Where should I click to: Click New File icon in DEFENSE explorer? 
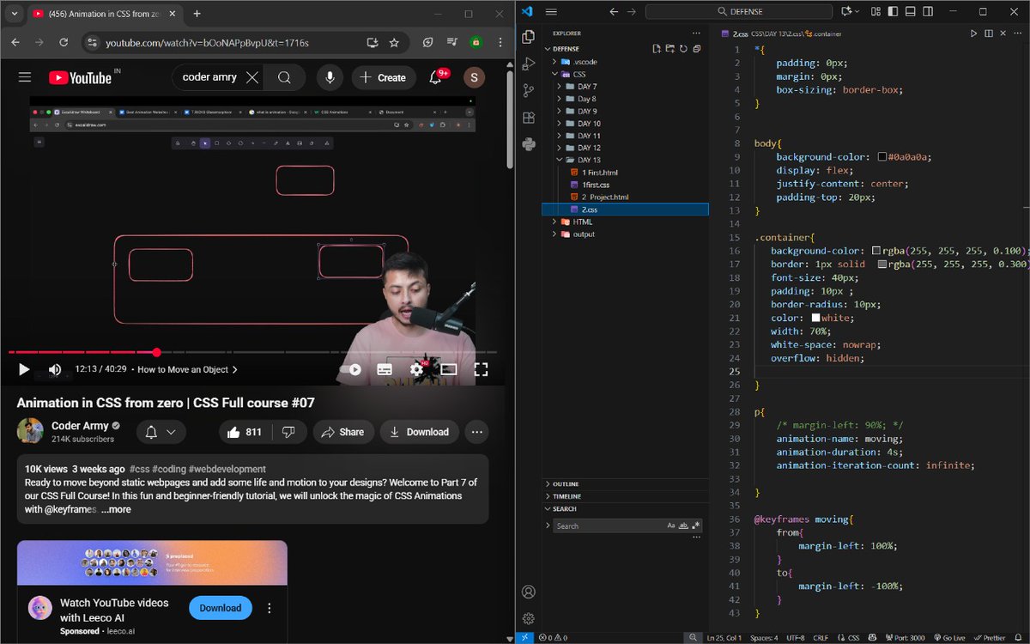pyautogui.click(x=657, y=49)
